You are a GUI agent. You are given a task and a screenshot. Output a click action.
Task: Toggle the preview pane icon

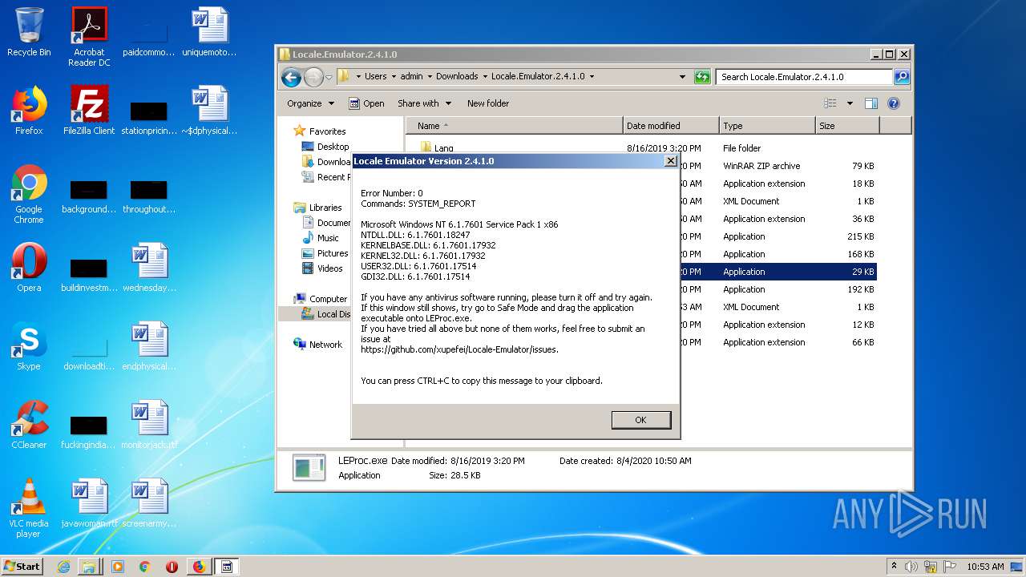coord(871,103)
